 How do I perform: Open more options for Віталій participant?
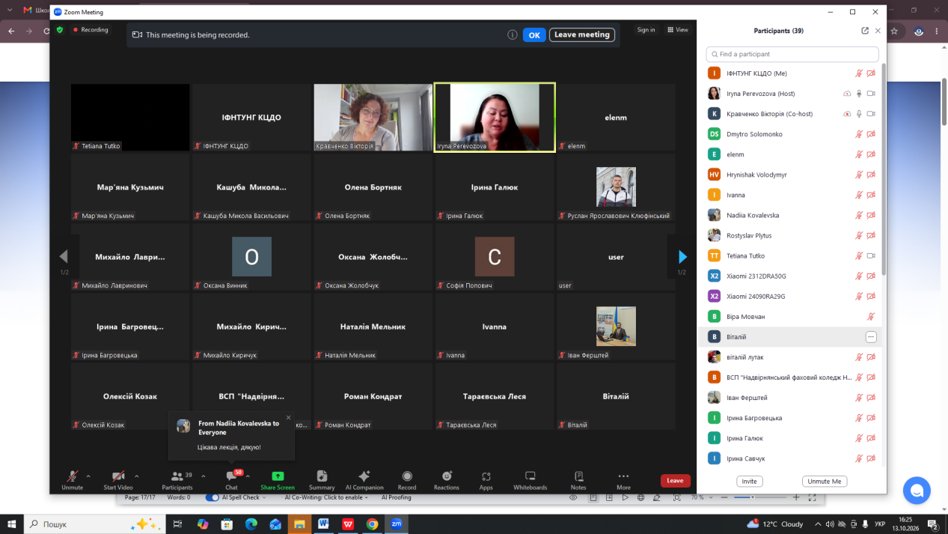[871, 337]
